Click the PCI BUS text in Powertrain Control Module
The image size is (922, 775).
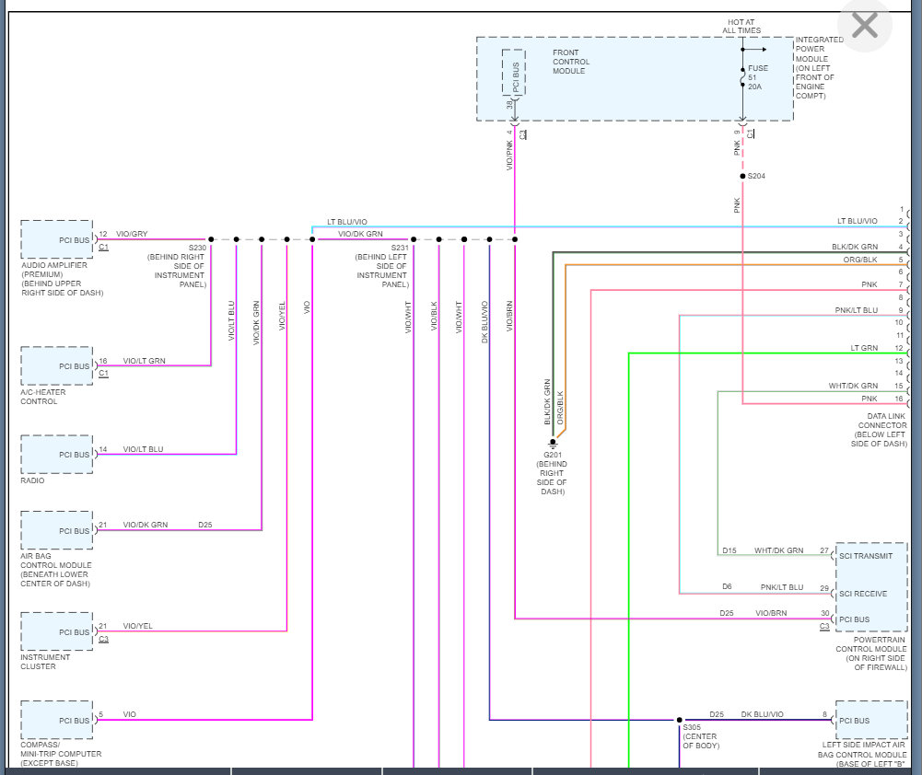[x=854, y=619]
